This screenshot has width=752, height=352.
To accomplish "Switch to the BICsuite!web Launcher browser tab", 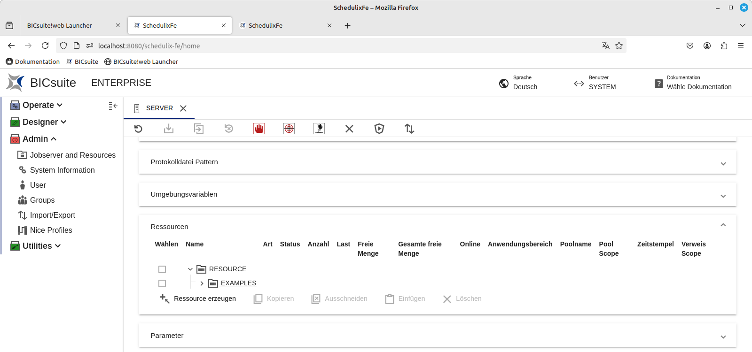I will (x=60, y=25).
